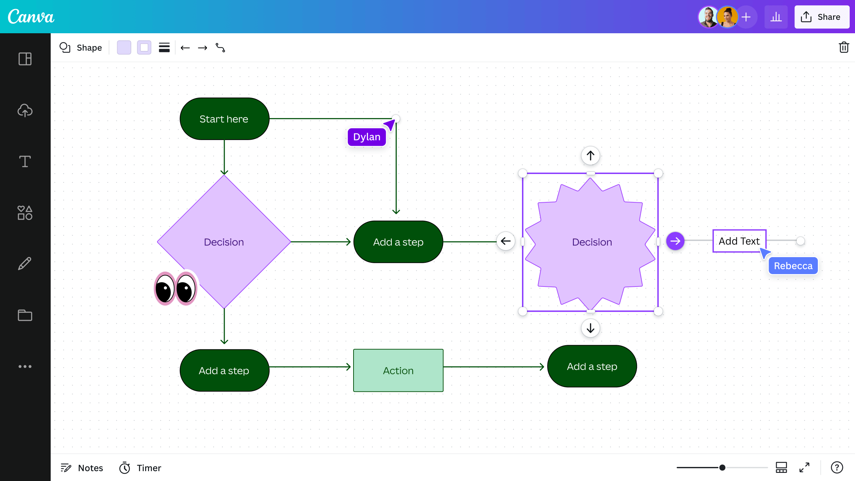Click the left arrow connector direction icon
The image size is (855, 481).
pyautogui.click(x=185, y=47)
